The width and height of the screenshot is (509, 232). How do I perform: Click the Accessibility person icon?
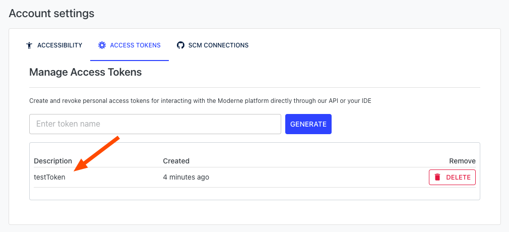[29, 45]
